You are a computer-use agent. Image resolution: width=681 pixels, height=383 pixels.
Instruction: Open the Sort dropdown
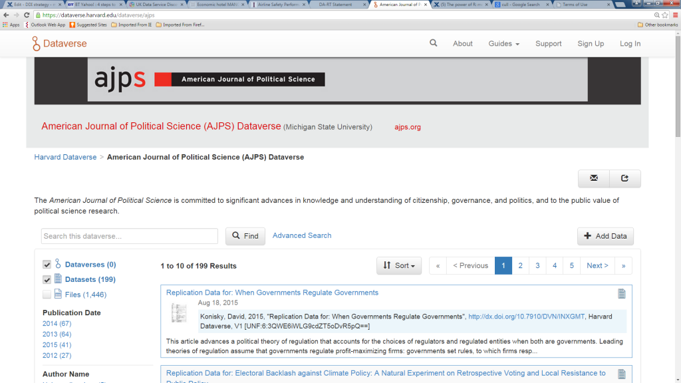click(399, 265)
